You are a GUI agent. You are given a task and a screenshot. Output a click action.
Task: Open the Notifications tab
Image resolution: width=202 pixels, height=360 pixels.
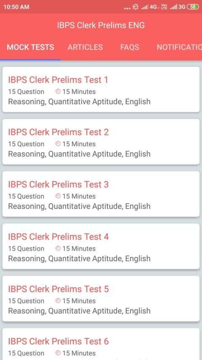click(x=179, y=47)
